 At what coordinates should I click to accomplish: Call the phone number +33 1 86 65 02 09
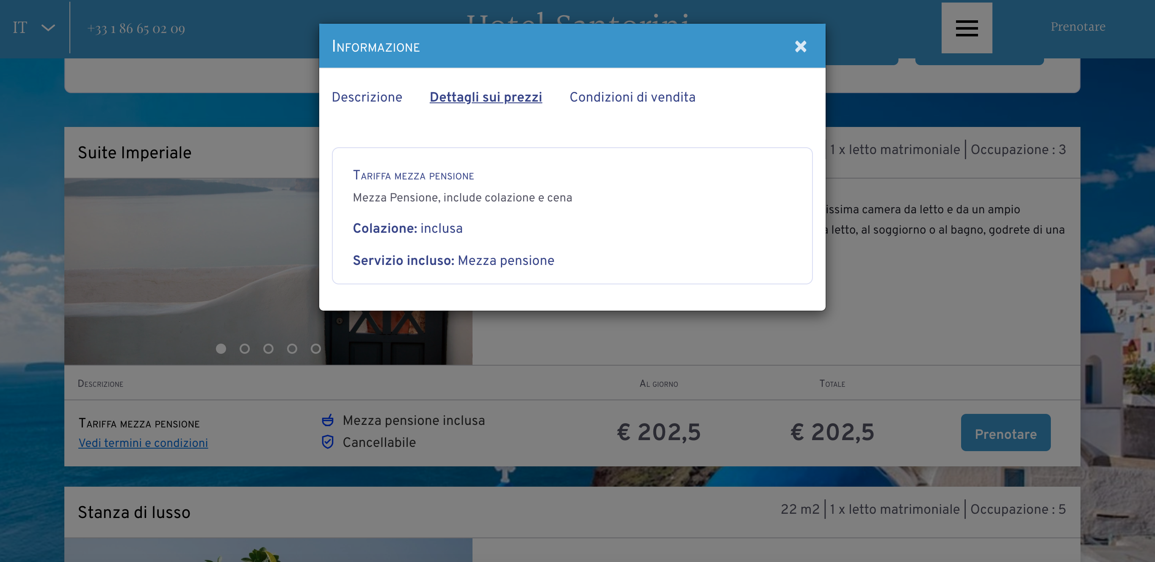(x=136, y=28)
